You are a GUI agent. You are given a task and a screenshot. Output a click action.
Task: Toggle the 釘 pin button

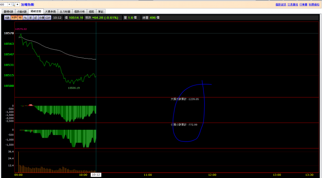(x=36, y=18)
